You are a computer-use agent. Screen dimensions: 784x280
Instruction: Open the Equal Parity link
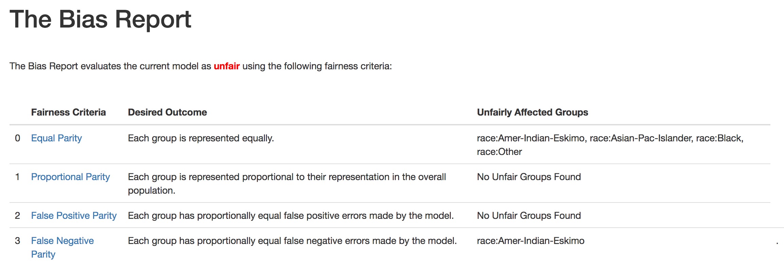[56, 138]
